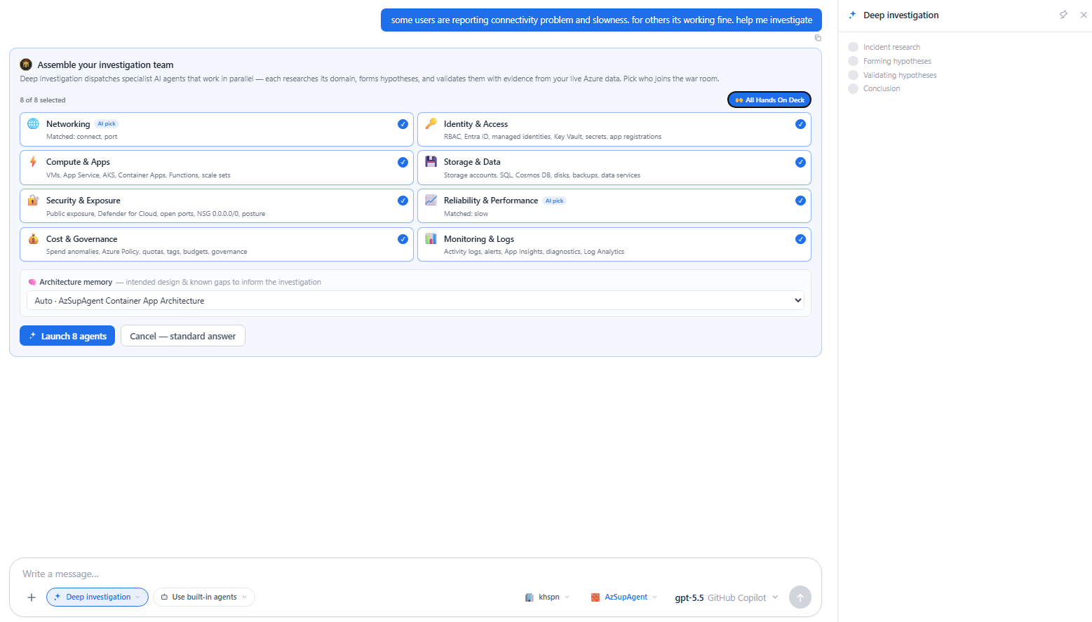Deselect the Cost & Governance checkbox
Screen dimensions: 1092x622
click(403, 239)
